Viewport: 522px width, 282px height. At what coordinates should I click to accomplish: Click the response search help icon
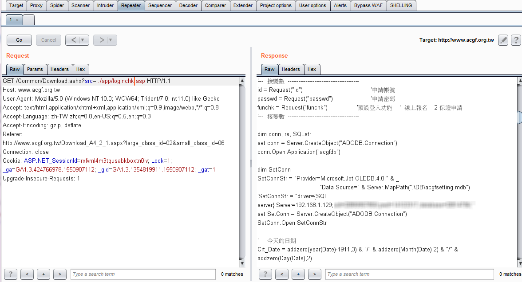(x=265, y=274)
